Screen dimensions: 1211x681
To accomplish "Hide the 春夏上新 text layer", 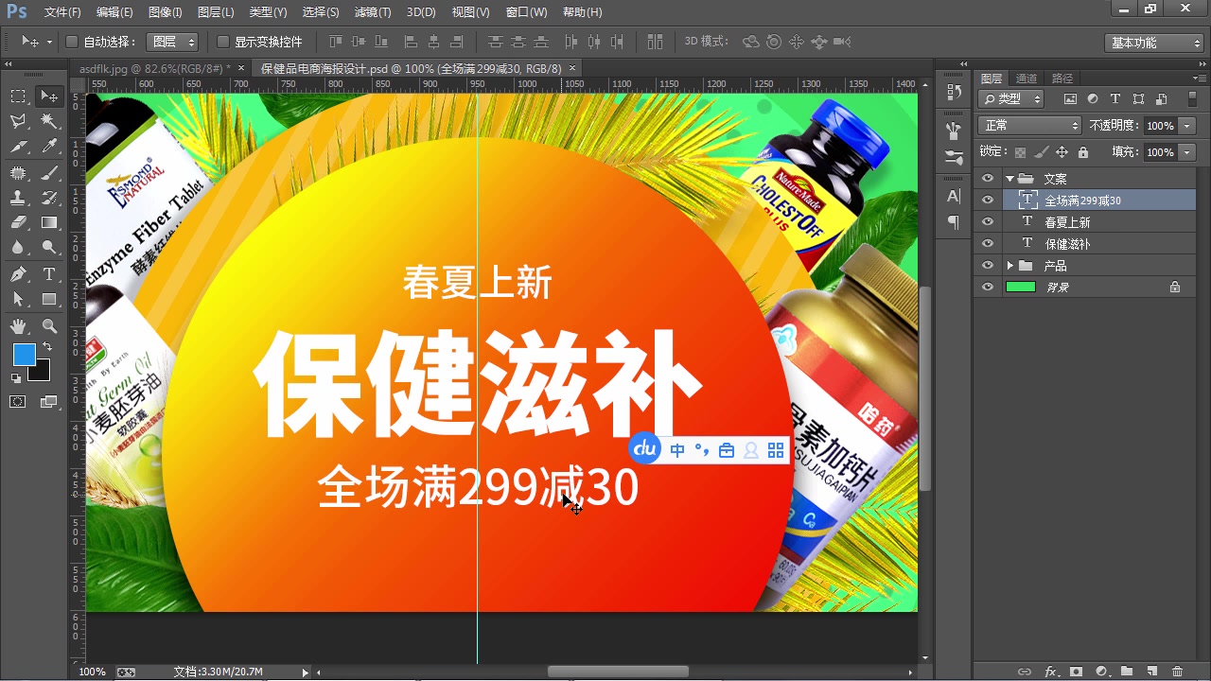I will (988, 221).
